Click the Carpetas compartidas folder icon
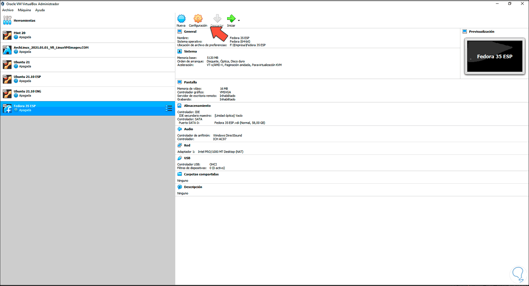This screenshot has width=529, height=286. point(180,174)
